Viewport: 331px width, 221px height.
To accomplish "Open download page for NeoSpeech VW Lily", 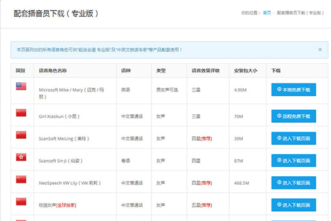I will (x=294, y=183).
